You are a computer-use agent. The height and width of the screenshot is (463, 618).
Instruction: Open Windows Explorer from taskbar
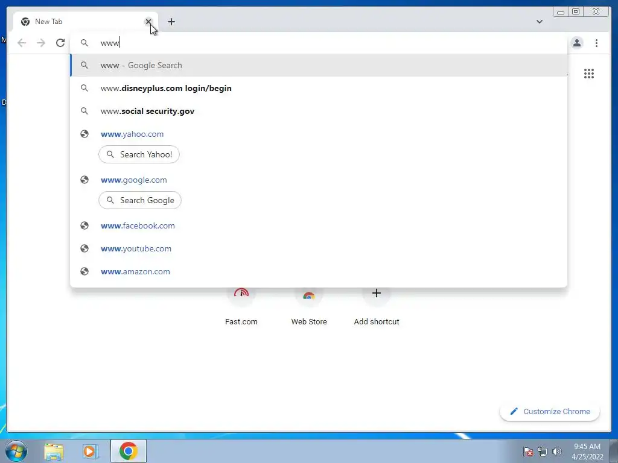(54, 451)
